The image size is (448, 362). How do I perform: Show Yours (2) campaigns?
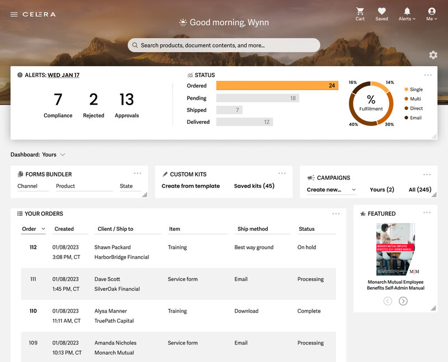[x=382, y=190]
